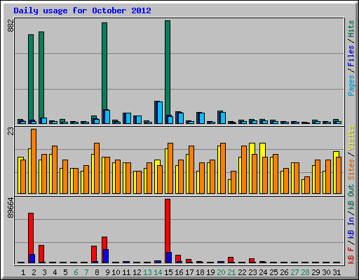Click day 30 on the date axis
This screenshot has width=359, height=280.
coord(326,272)
